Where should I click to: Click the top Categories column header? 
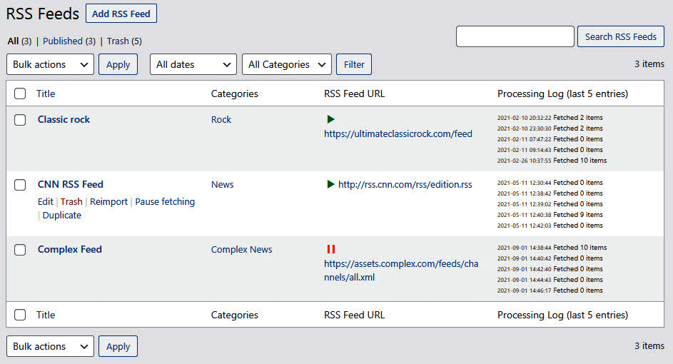click(234, 93)
